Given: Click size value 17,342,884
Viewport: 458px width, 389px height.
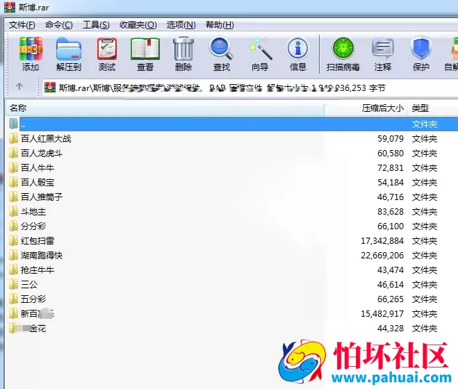Looking at the screenshot, I should pos(382,240).
